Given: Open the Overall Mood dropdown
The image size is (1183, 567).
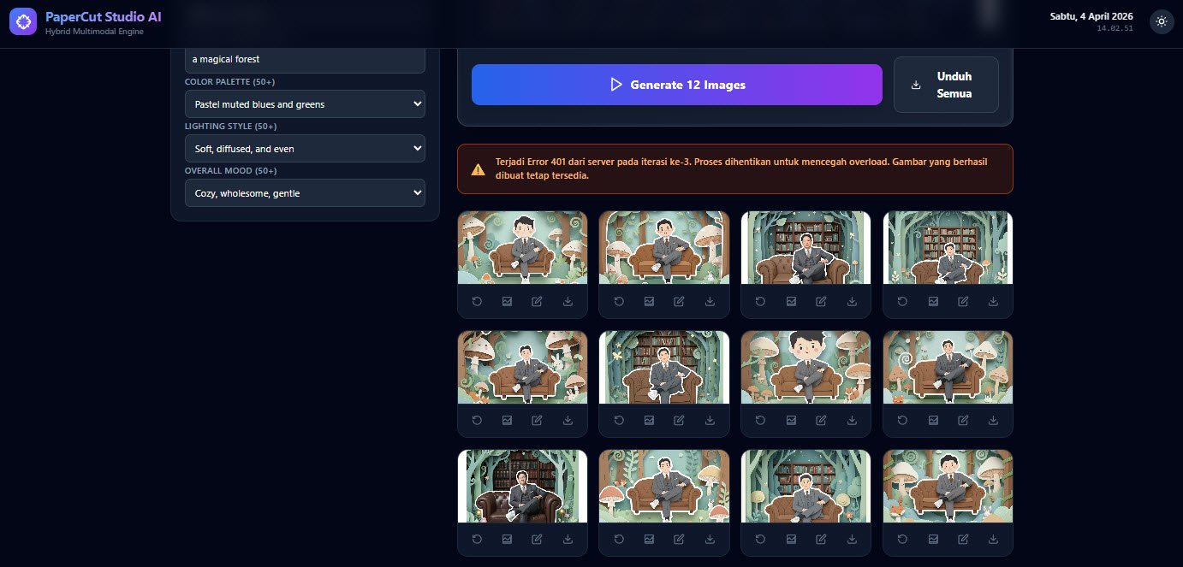Looking at the screenshot, I should (305, 192).
